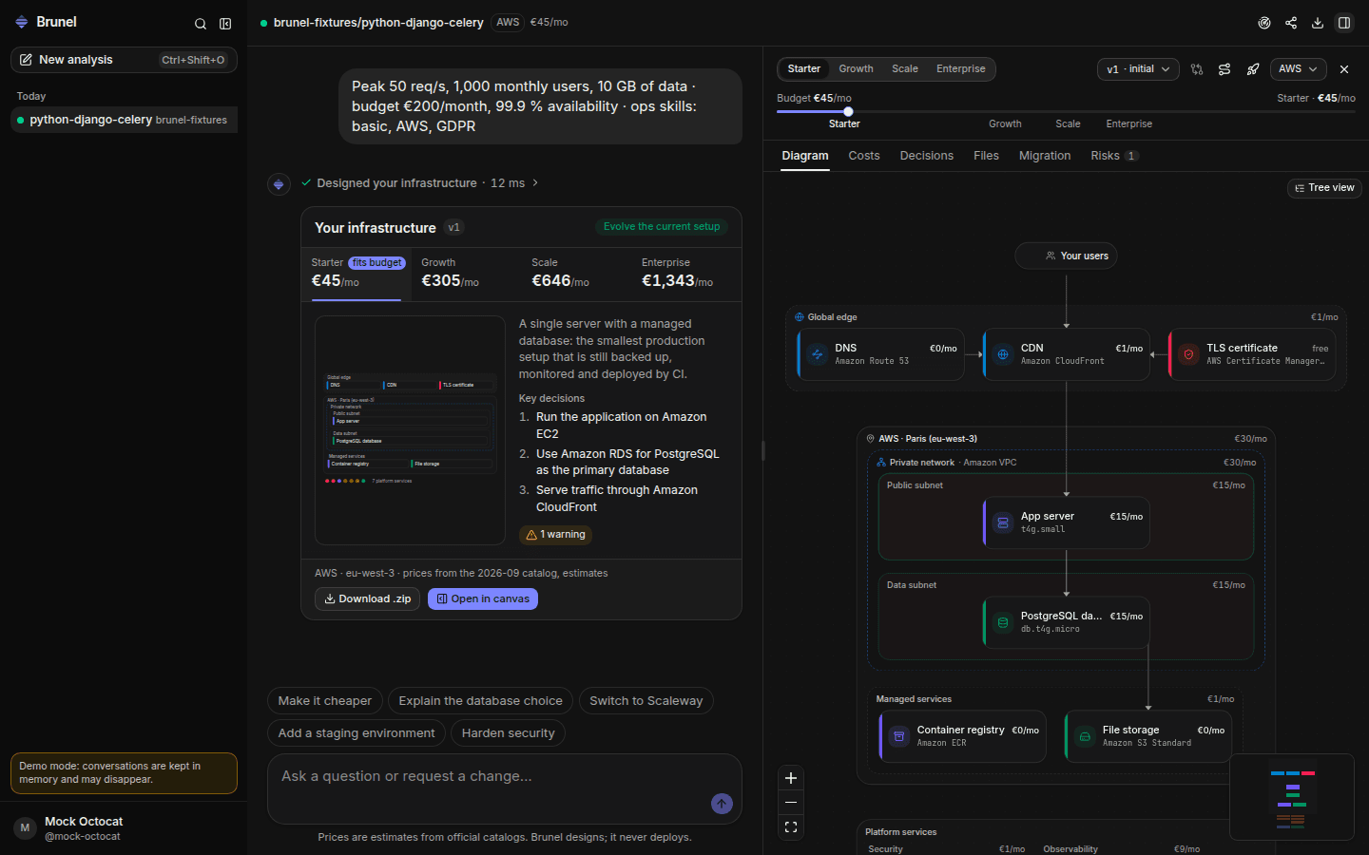Click the route path icon beside the rocket

click(x=1224, y=69)
